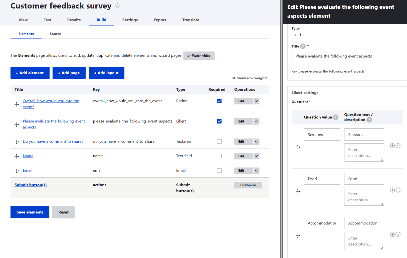Remove the Sessions question with minus icon
Screen dimensions: 407x258
(x=398, y=146)
